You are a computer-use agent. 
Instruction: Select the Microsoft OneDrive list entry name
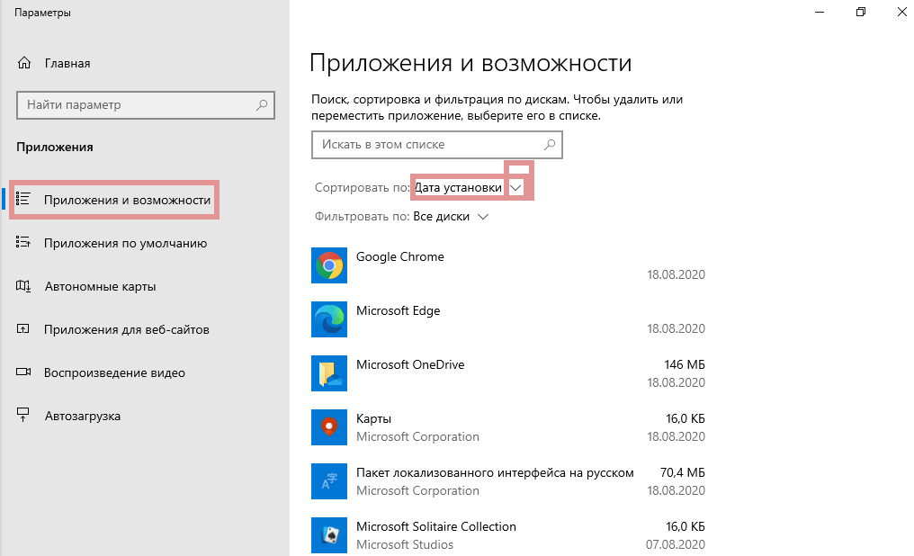click(410, 364)
